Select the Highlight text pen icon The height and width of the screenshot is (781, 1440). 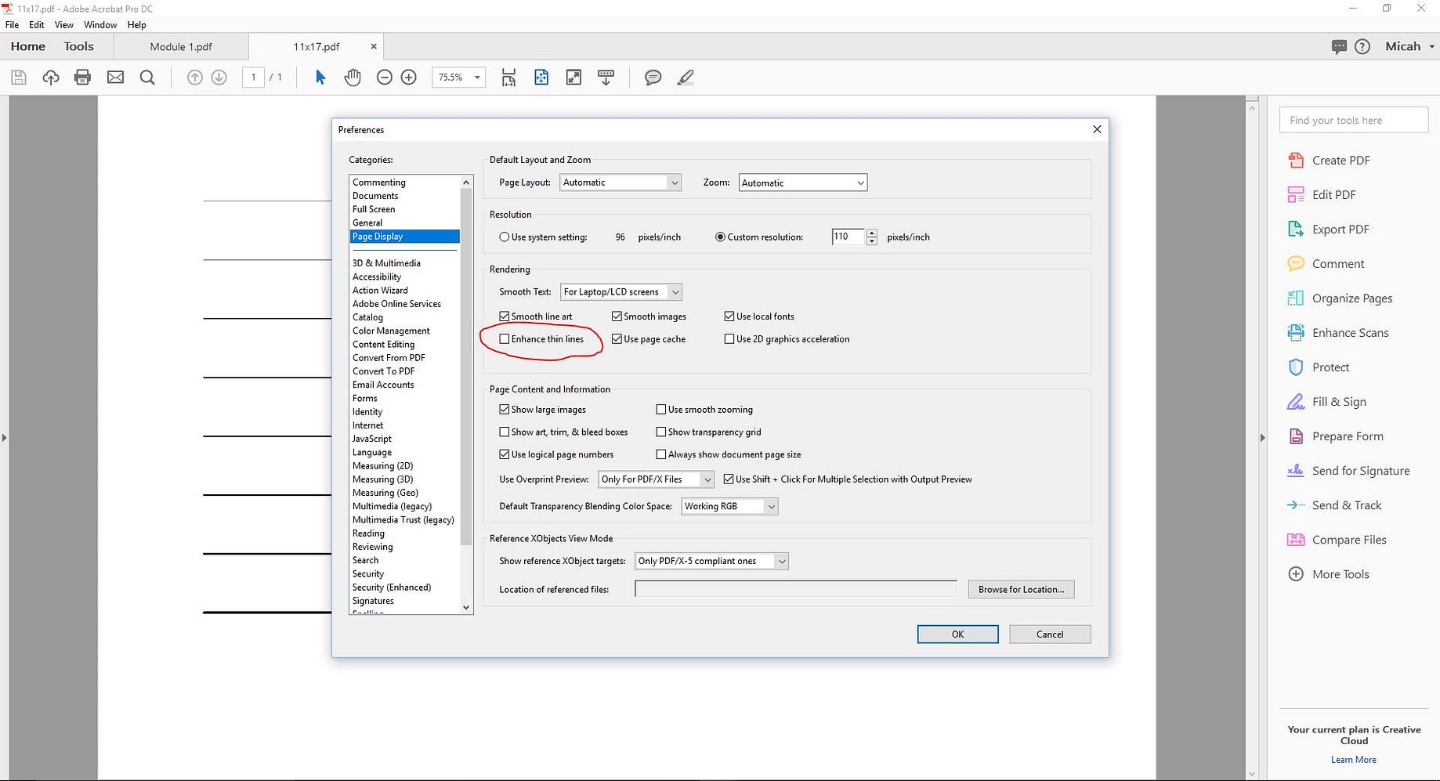[686, 78]
